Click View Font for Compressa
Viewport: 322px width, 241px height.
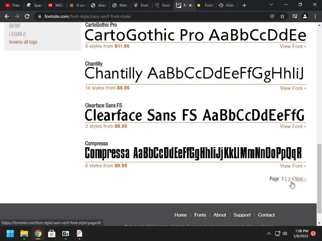pyautogui.click(x=293, y=166)
